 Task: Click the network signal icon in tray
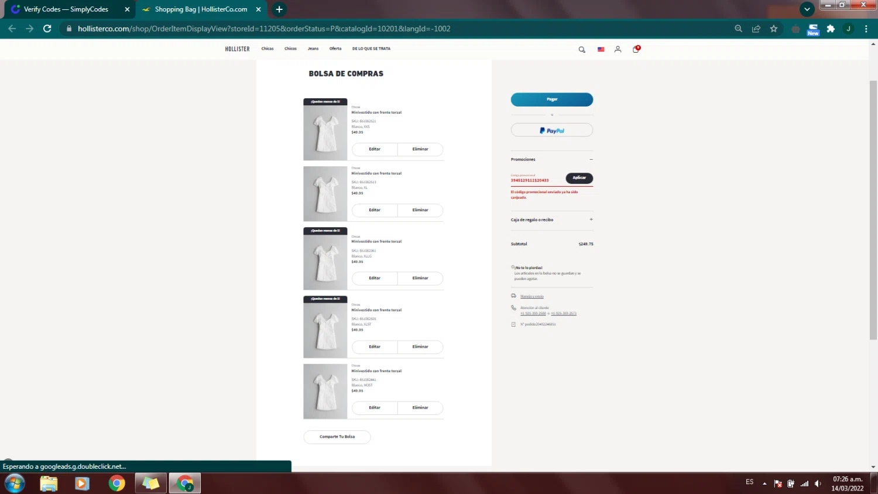(805, 483)
